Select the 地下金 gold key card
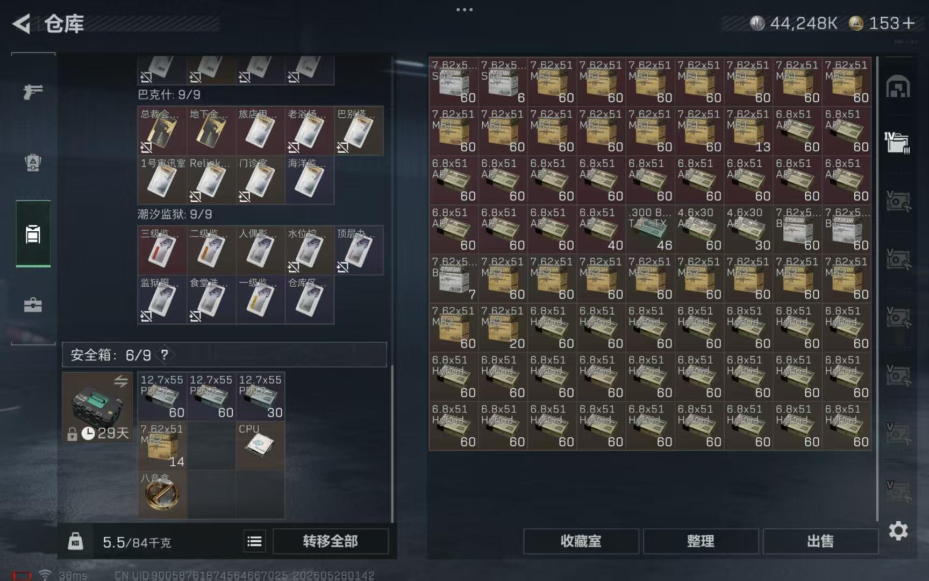Viewport: 929px width, 581px height. tap(211, 131)
